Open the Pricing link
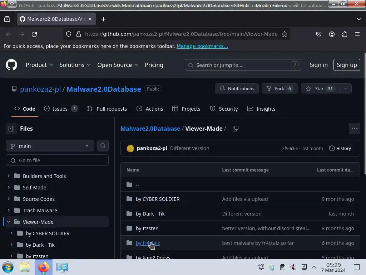366x275 pixels. tap(154, 65)
